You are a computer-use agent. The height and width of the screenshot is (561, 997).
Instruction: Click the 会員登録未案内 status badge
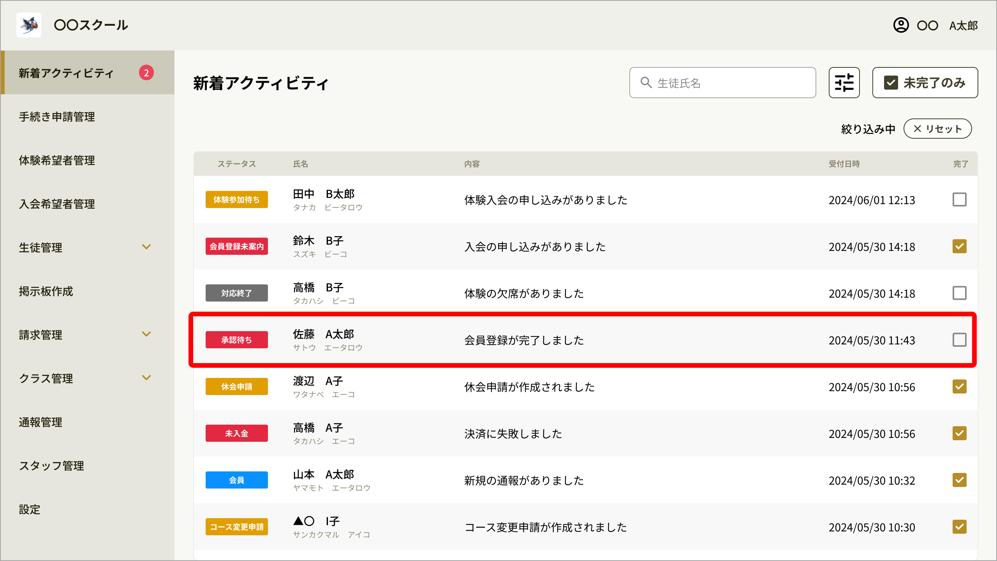(x=237, y=246)
